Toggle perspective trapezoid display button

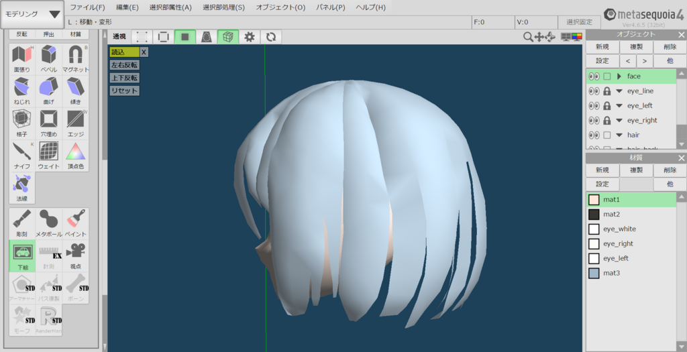207,37
